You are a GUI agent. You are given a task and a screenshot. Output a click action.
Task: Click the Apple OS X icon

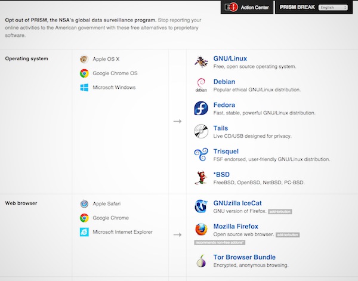(x=84, y=59)
